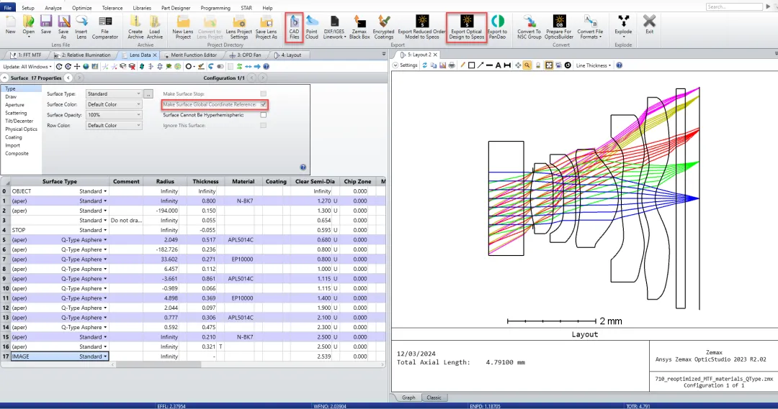
Task: Click Prepare For OpticsBuilder icon
Action: (559, 28)
